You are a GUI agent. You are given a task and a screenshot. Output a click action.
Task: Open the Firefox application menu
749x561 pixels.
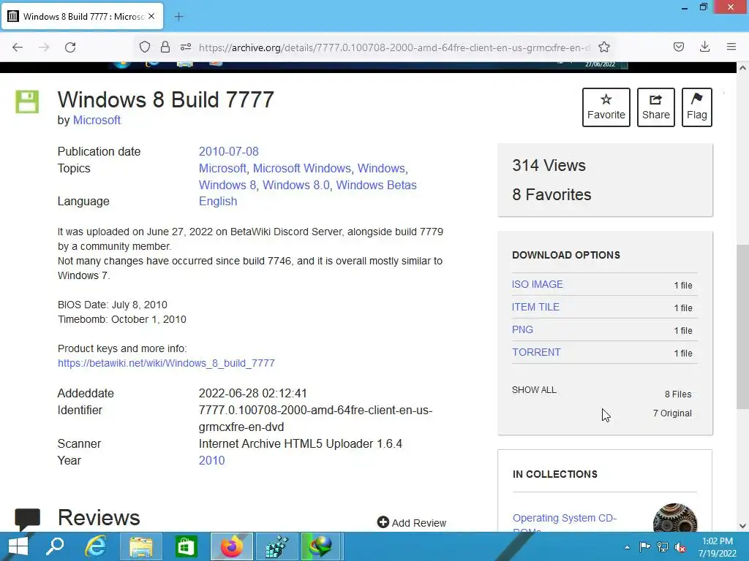731,47
